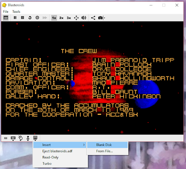The width and height of the screenshot is (186, 169).
Task: Start recording with the round record button
Action: click(37, 18)
